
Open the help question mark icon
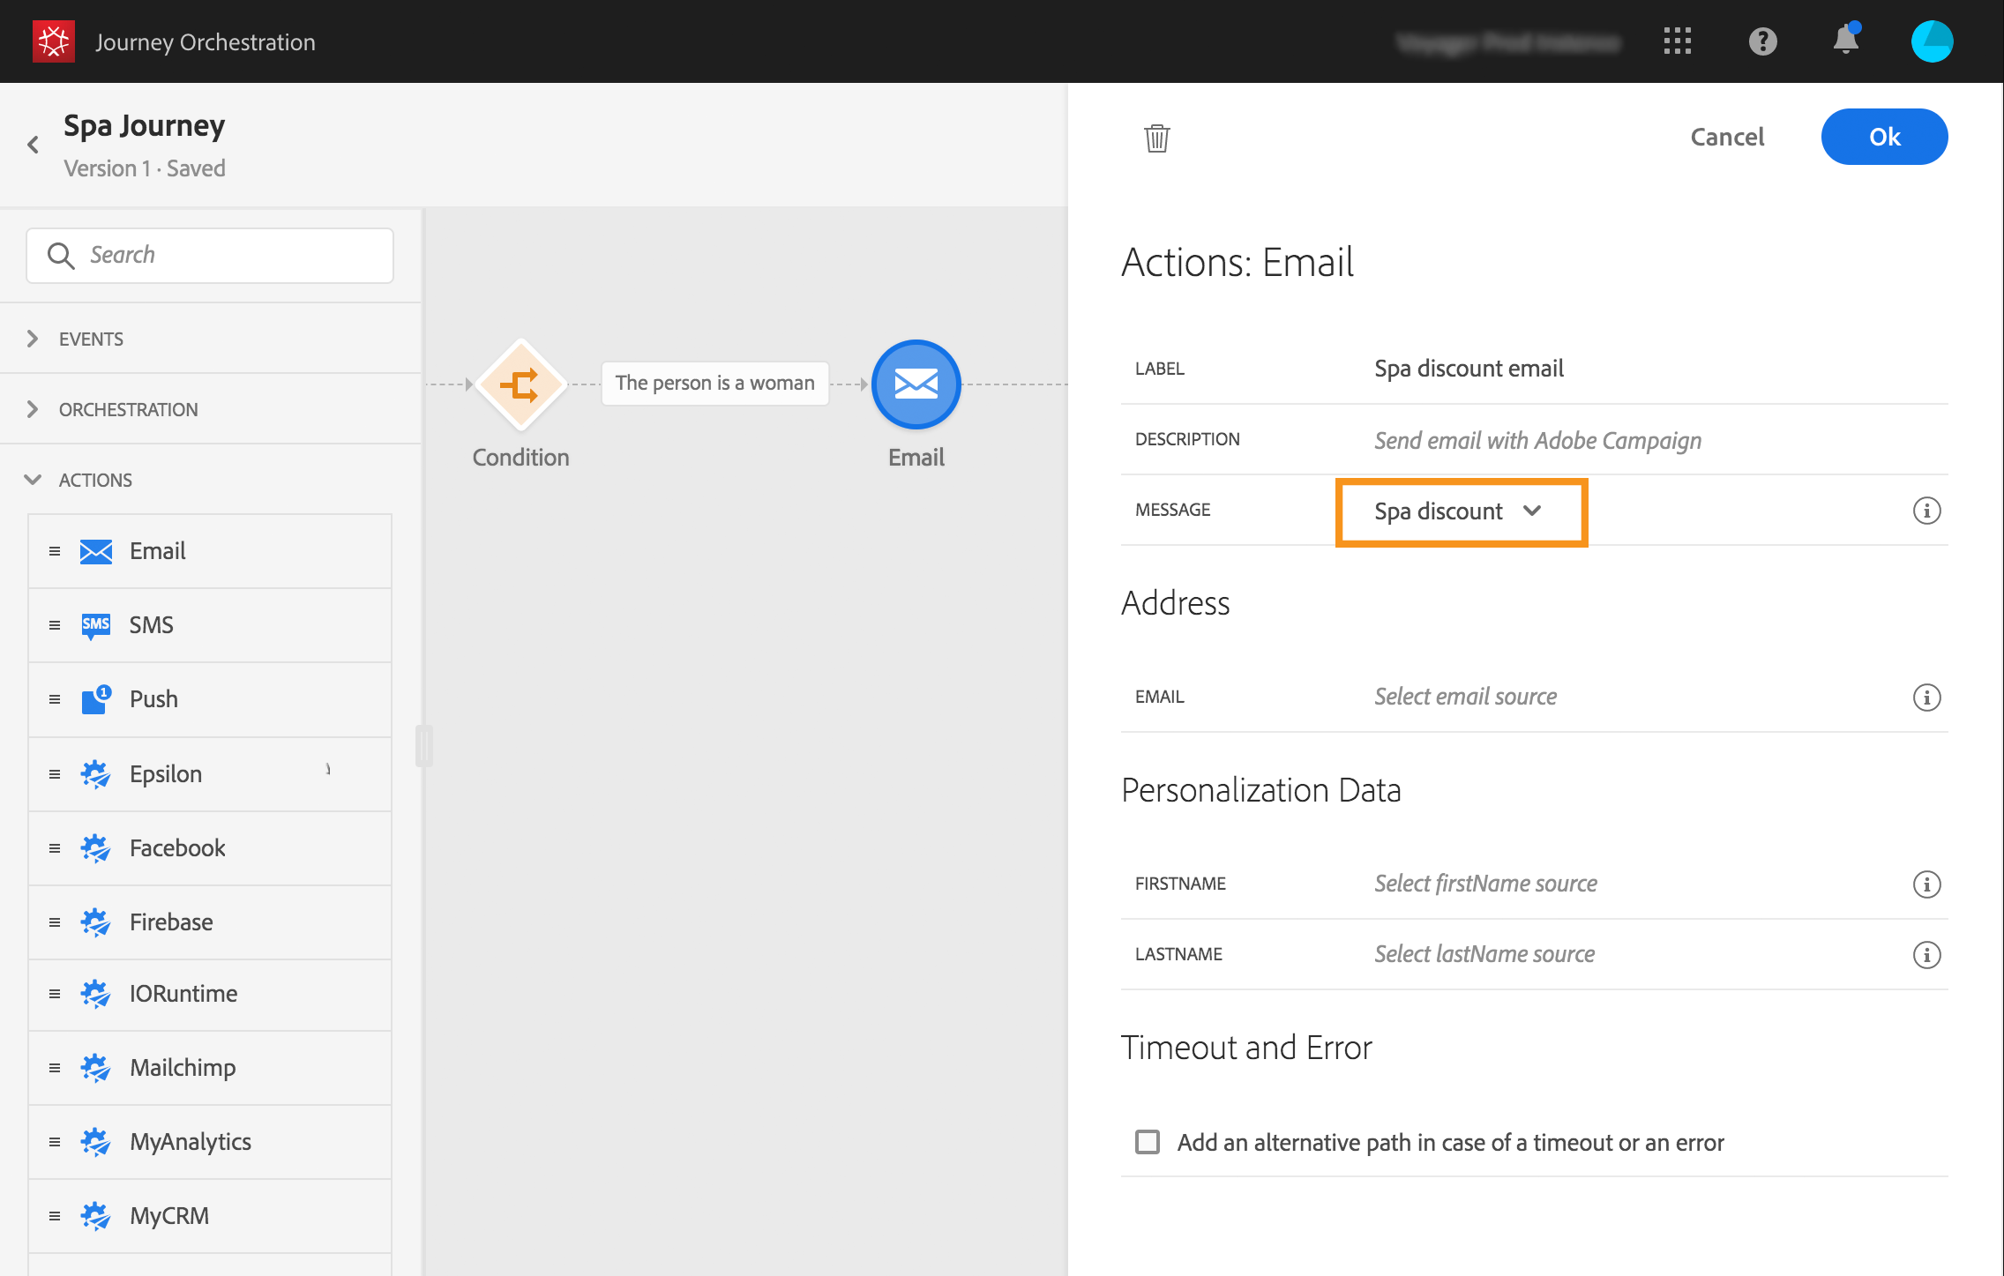coord(1762,41)
